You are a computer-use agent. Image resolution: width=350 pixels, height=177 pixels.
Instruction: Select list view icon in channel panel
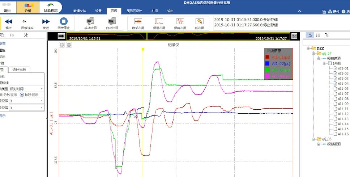click(318, 35)
